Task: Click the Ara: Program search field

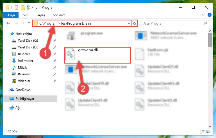Action: (172, 23)
